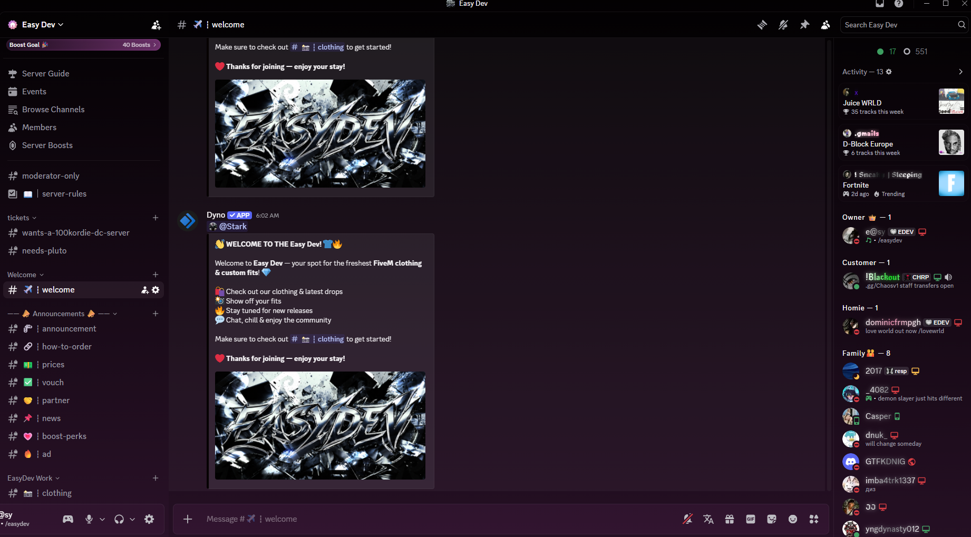Toggle notification settings bell in header

[x=783, y=25]
